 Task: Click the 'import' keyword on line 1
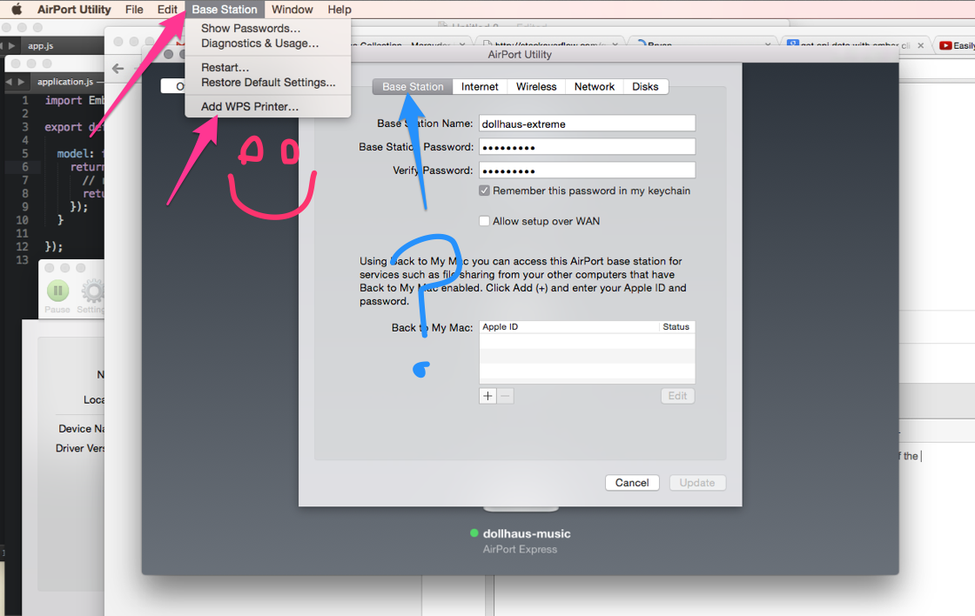pyautogui.click(x=64, y=101)
